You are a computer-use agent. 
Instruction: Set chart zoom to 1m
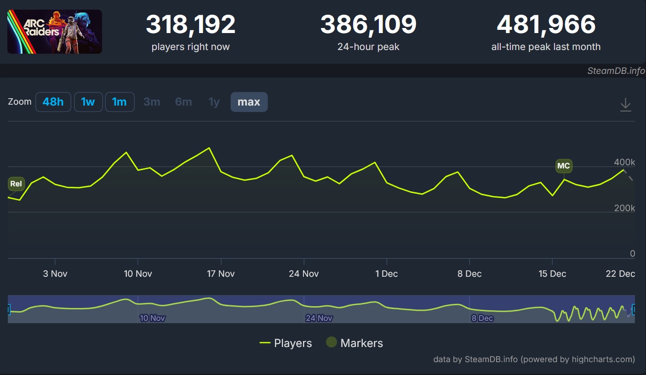point(120,102)
